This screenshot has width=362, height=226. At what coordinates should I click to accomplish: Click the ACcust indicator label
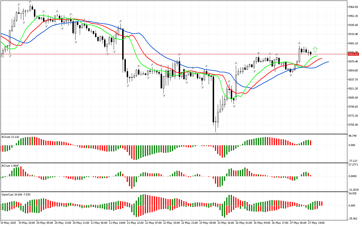pos(10,166)
